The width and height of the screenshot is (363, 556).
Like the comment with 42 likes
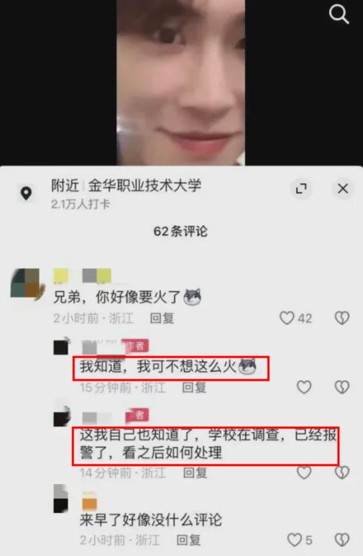[x=287, y=318]
